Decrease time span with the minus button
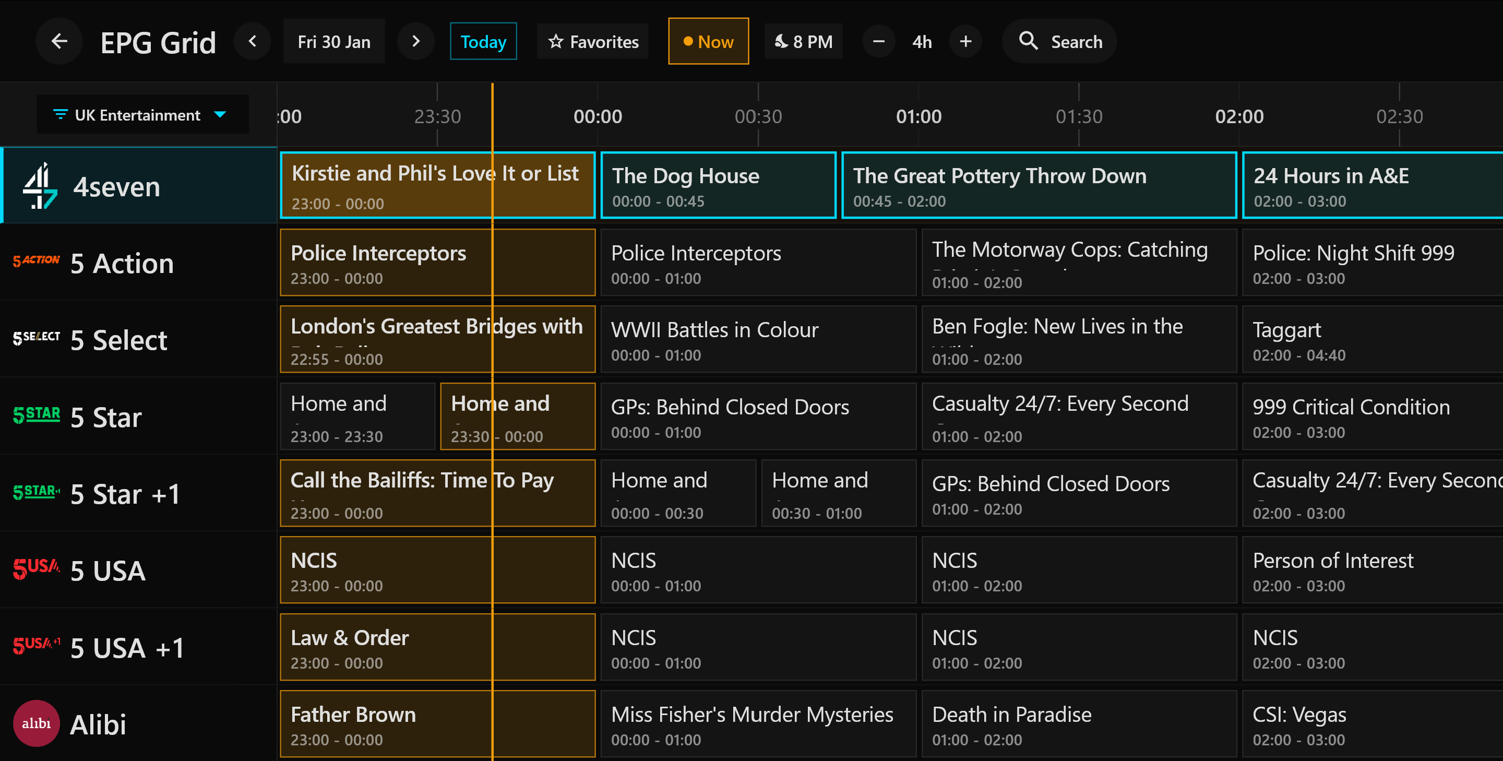The height and width of the screenshot is (761, 1503). click(x=878, y=41)
